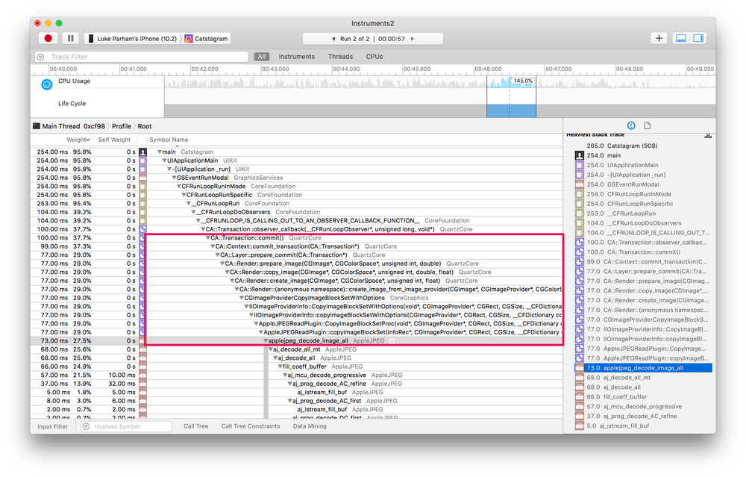Image resolution: width=746 pixels, height=477 pixels.
Task: Focus the Involves Symbol filter field
Action: click(125, 426)
